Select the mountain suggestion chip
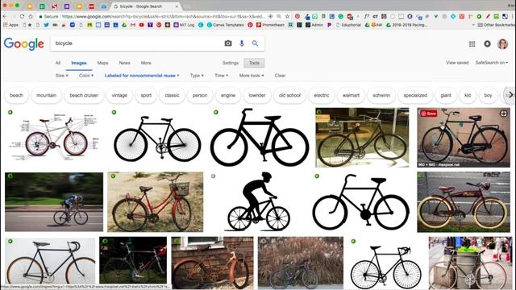The width and height of the screenshot is (516, 290). pyautogui.click(x=46, y=95)
